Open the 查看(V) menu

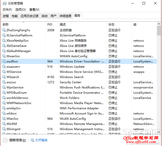34,9
